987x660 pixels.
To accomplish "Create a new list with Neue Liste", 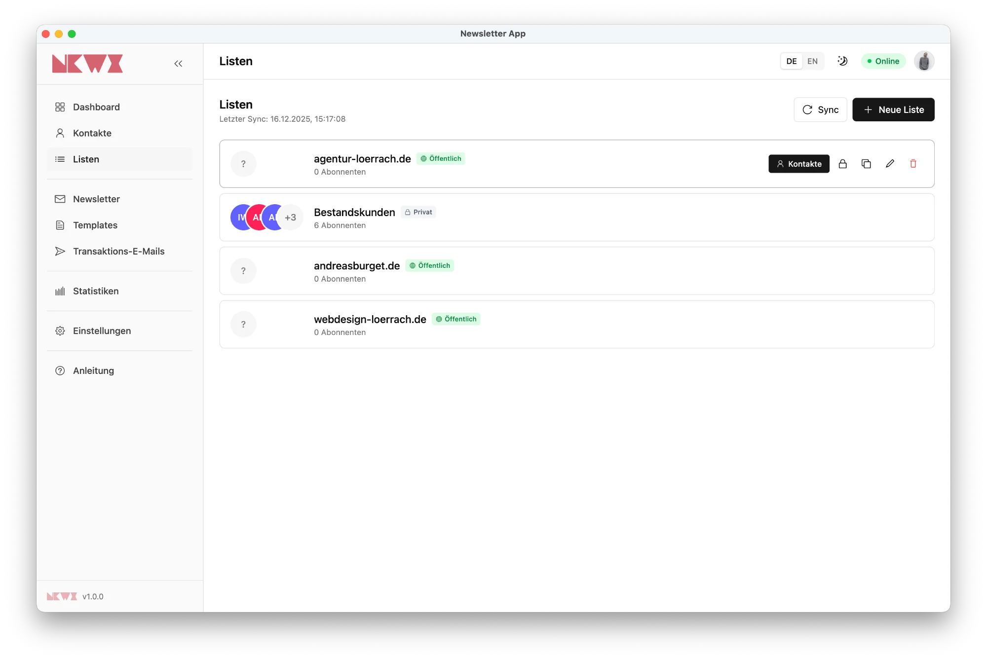I will click(893, 110).
